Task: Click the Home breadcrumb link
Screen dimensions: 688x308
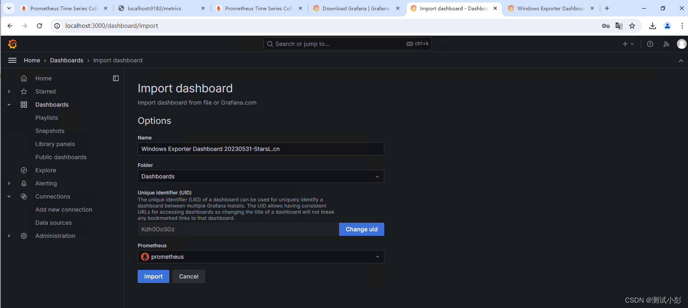Action: 32,60
